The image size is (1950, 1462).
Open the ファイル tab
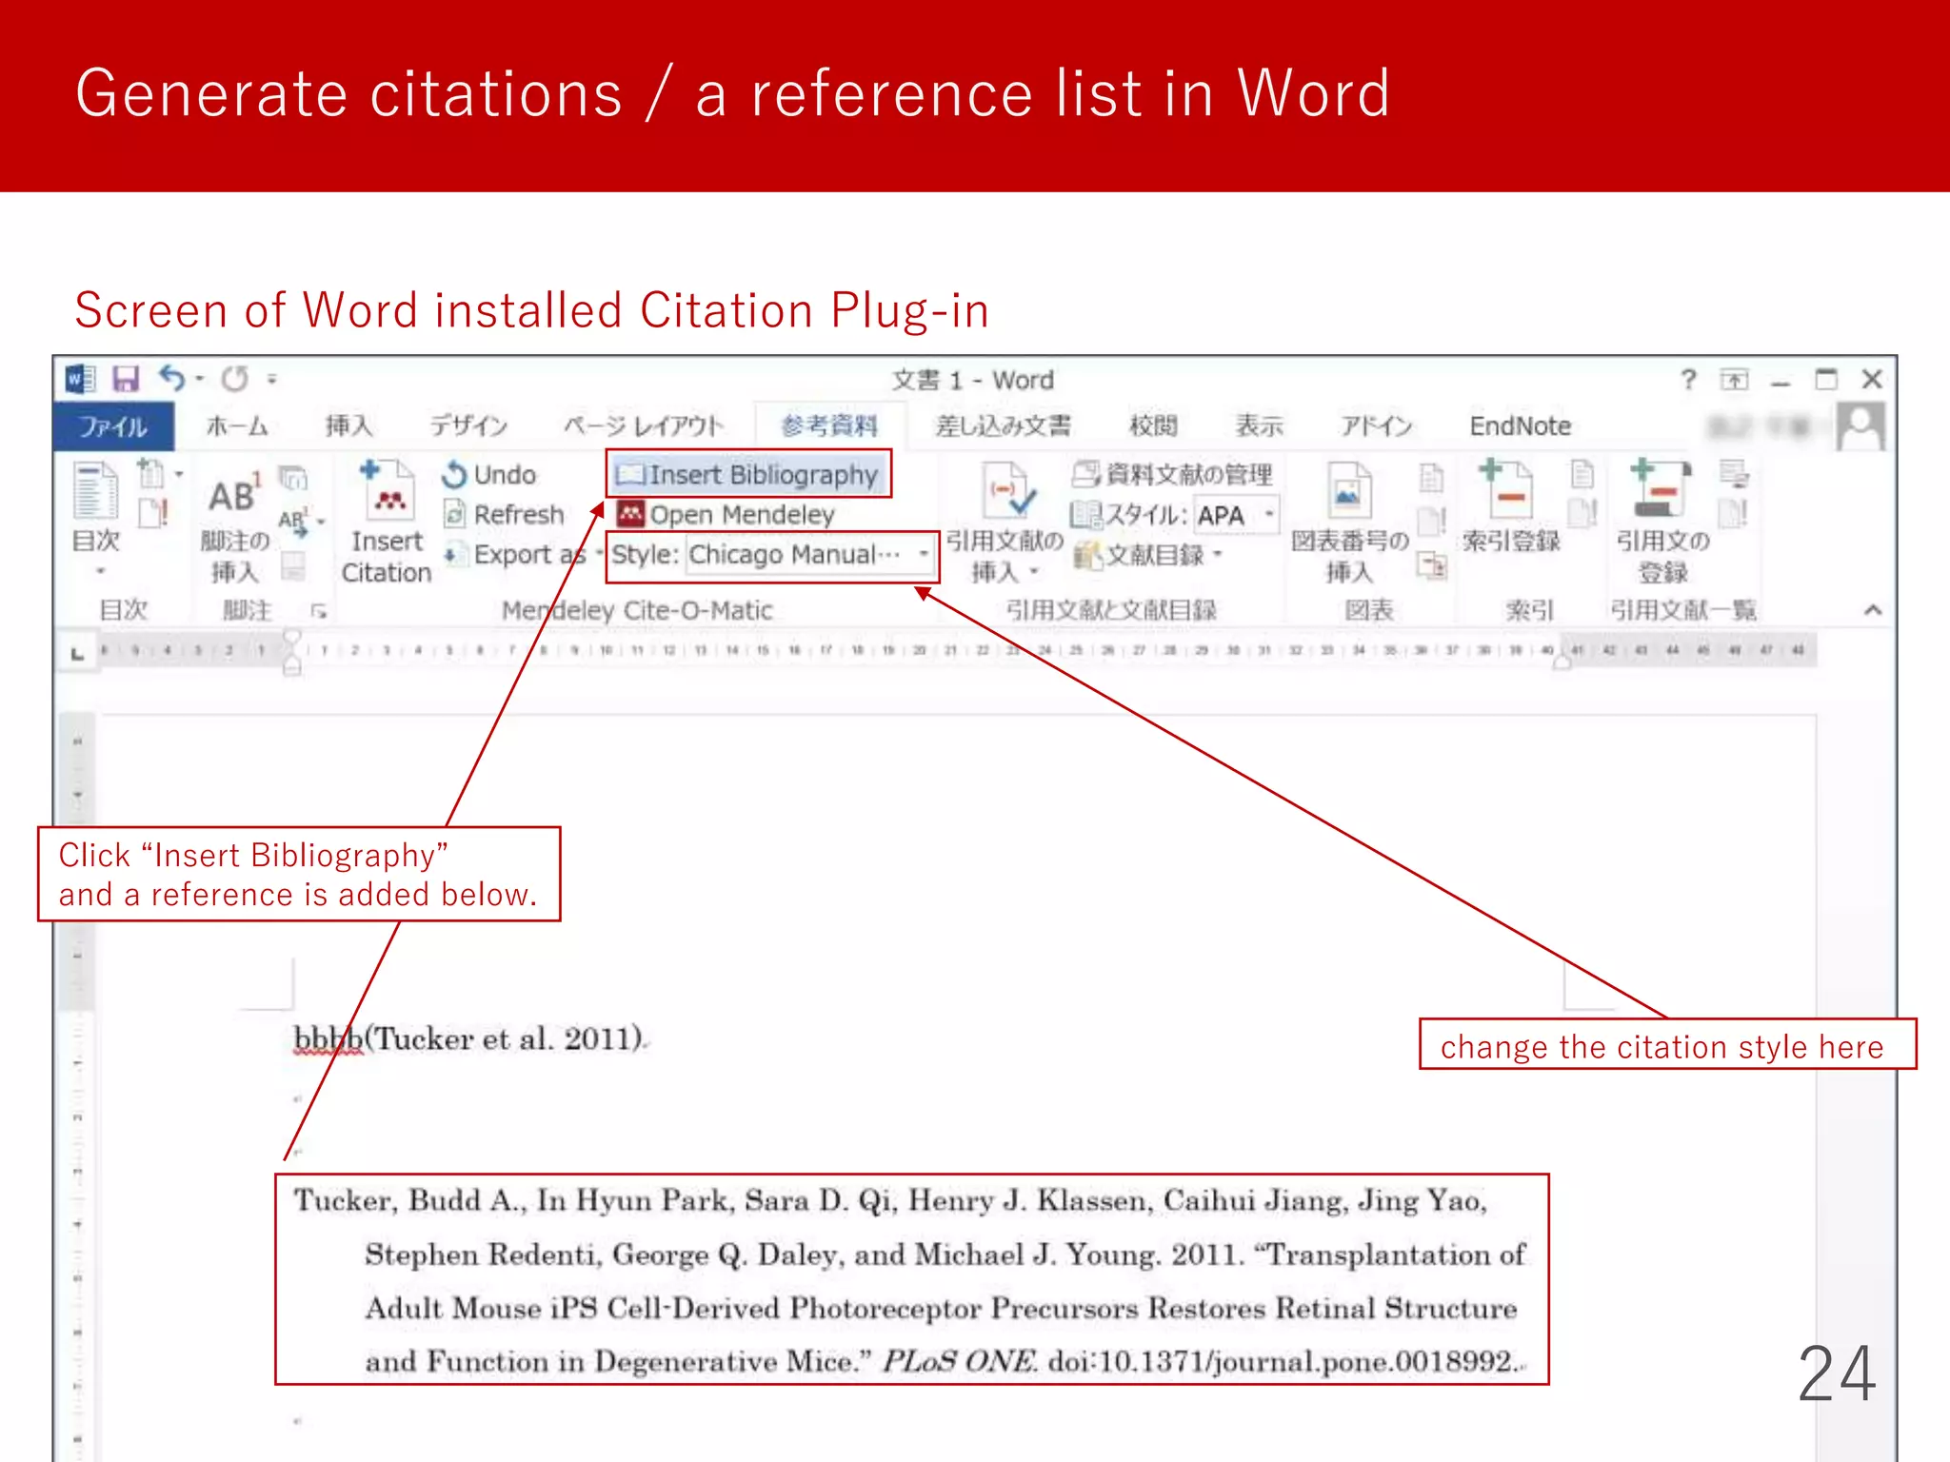[113, 425]
